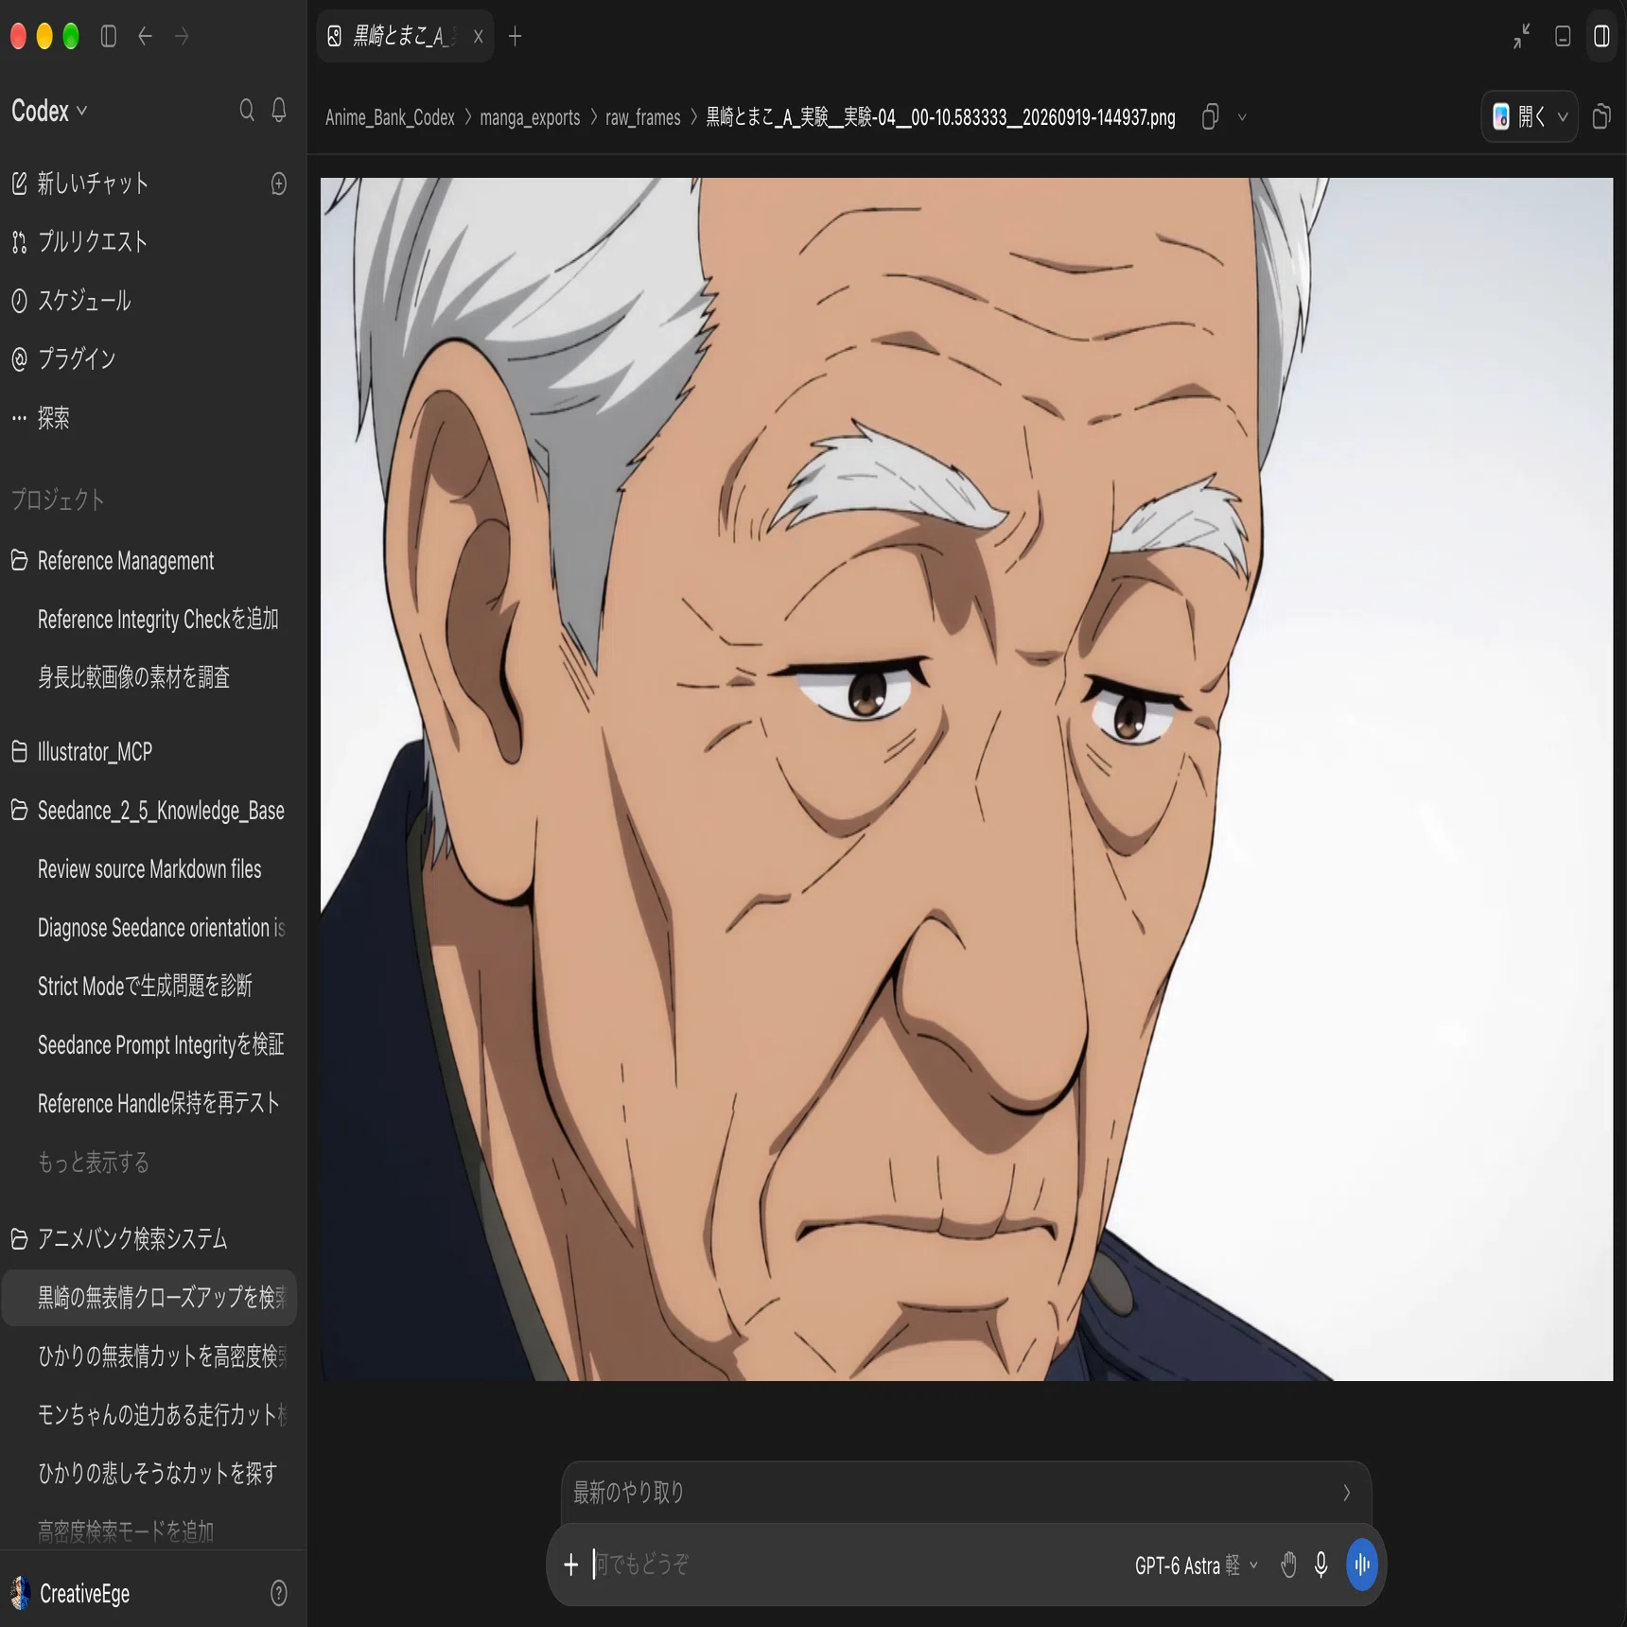This screenshot has width=1627, height=1627.
Task: Open the sidebar search icon
Action: coord(247,110)
